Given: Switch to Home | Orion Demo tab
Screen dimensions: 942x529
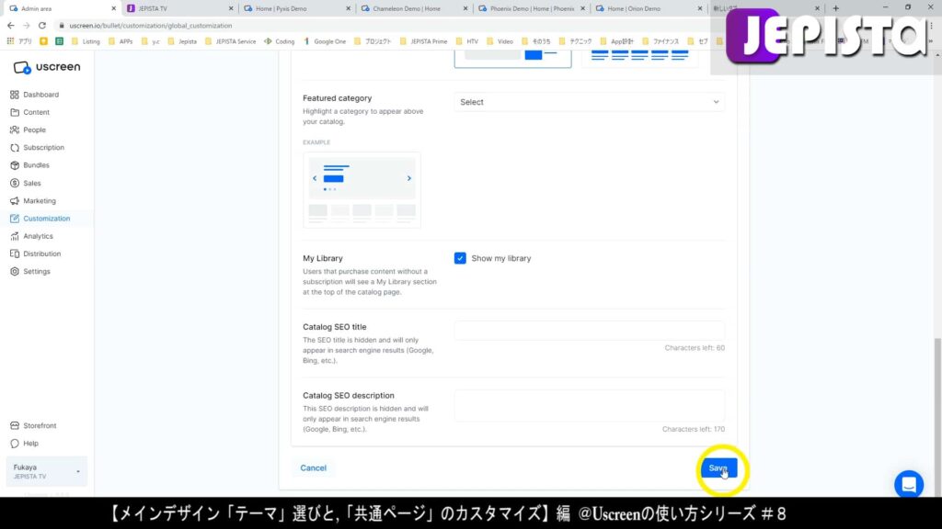Looking at the screenshot, I should click(x=647, y=8).
